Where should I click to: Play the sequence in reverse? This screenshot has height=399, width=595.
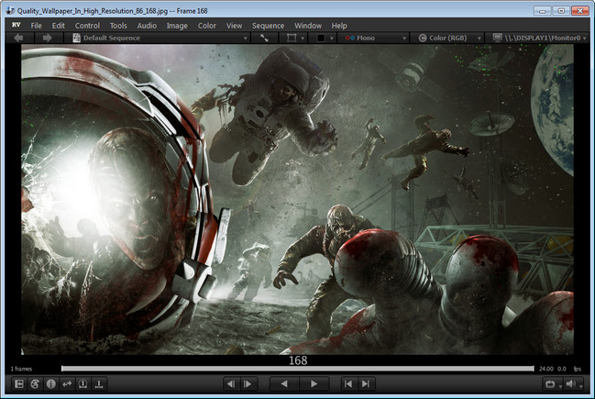coord(283,383)
